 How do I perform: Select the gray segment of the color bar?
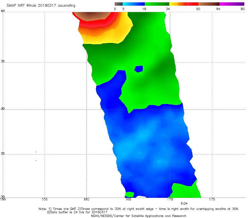click(118, 4)
